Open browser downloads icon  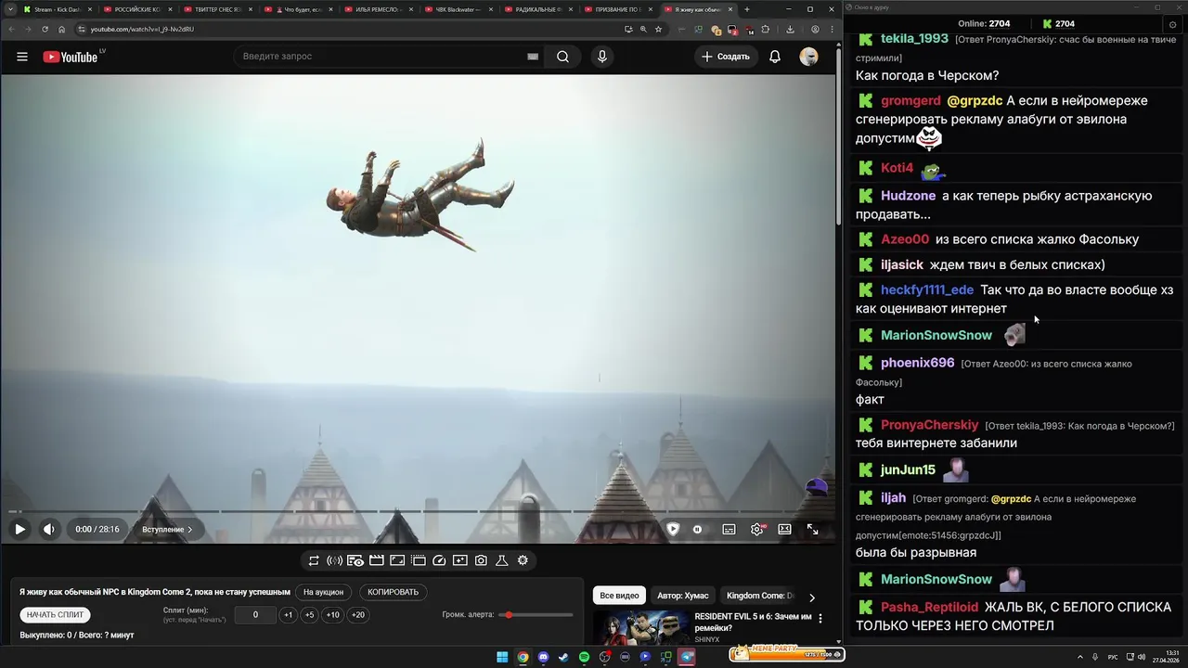[x=790, y=29]
